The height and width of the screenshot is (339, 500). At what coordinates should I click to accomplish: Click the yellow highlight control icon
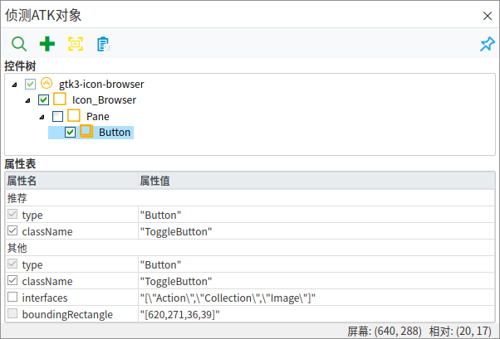point(76,44)
